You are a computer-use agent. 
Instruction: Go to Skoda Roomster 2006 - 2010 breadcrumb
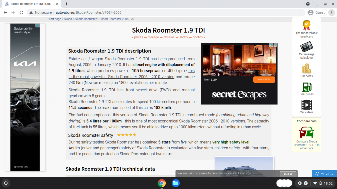pos(118,19)
